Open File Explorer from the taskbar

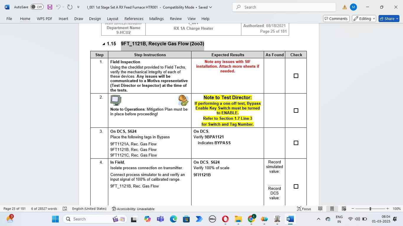pos(238,219)
